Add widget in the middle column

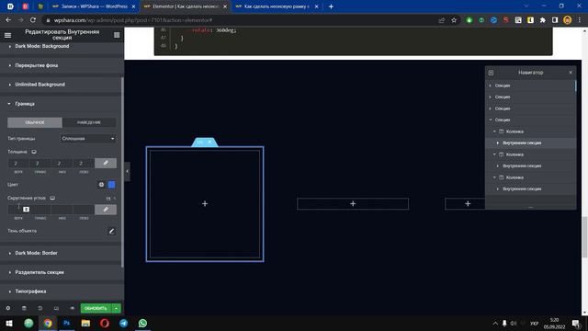click(353, 204)
